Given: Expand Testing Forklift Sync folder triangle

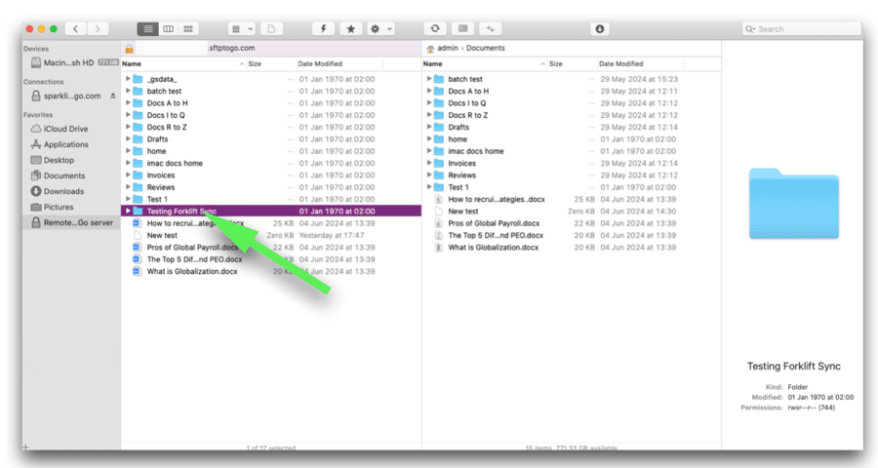Looking at the screenshot, I should [128, 211].
